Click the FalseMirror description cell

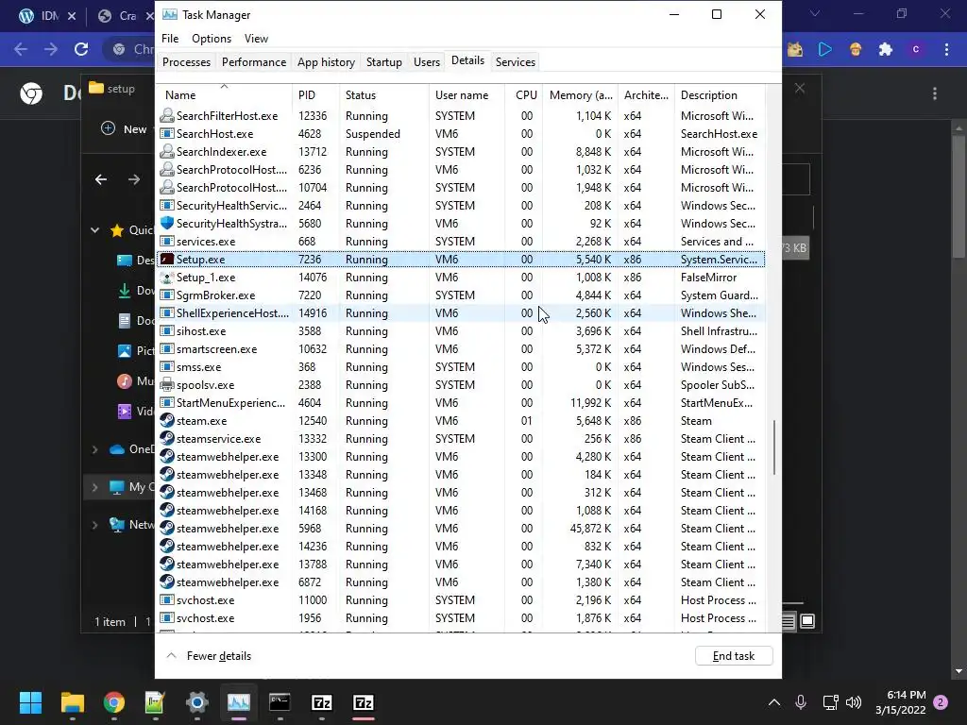[x=708, y=277]
